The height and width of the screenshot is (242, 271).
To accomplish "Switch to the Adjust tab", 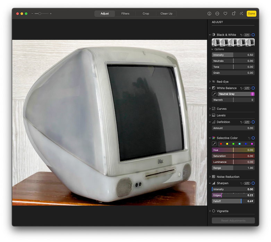I will tap(105, 13).
